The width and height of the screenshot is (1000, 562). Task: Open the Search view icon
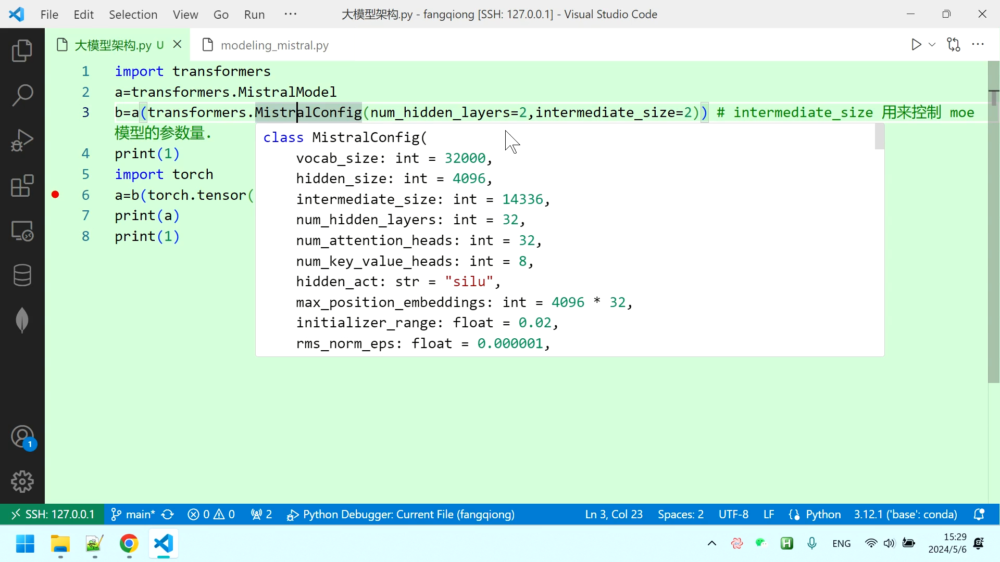tap(22, 95)
